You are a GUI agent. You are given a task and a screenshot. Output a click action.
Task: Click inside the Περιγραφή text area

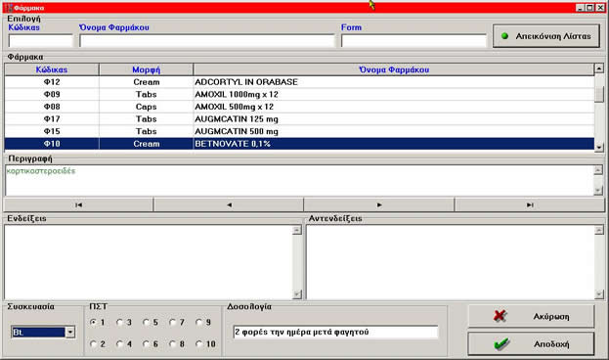click(x=299, y=180)
